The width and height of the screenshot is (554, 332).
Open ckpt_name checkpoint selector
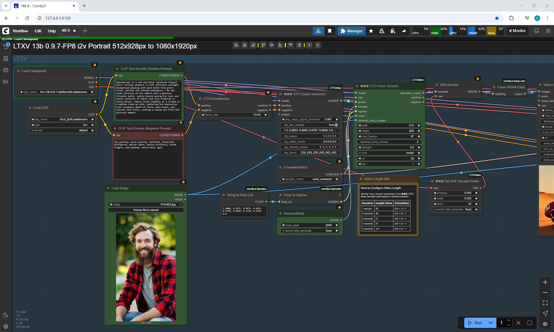[57, 92]
